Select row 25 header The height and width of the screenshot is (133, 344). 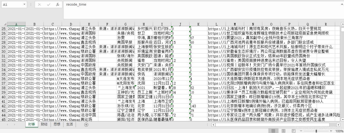pos(4,29)
